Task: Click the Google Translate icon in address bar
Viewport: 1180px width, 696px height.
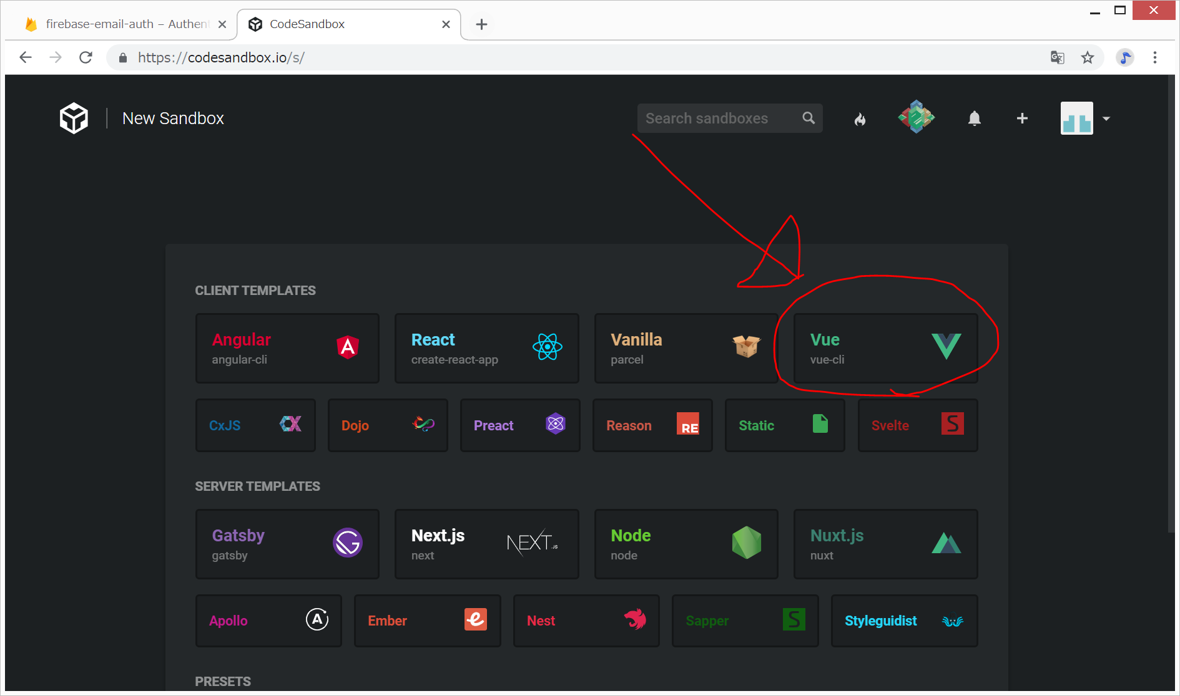Action: point(1057,57)
